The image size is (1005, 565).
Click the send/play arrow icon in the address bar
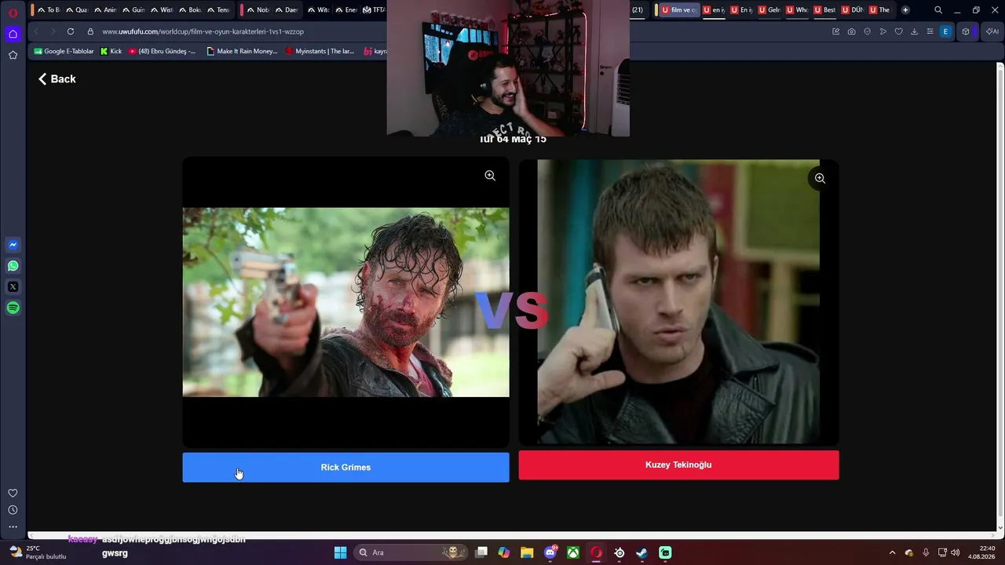click(883, 31)
